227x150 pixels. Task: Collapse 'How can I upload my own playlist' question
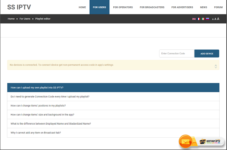click(x=113, y=88)
